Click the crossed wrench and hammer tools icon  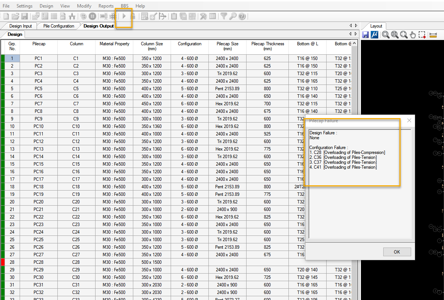tap(203, 16)
